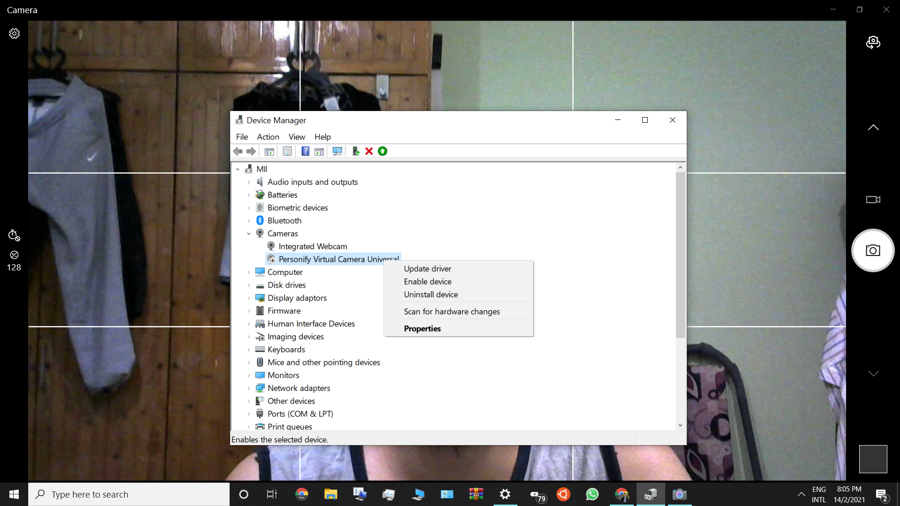900x506 pixels.
Task: Switch to video recording mode
Action: pos(873,200)
